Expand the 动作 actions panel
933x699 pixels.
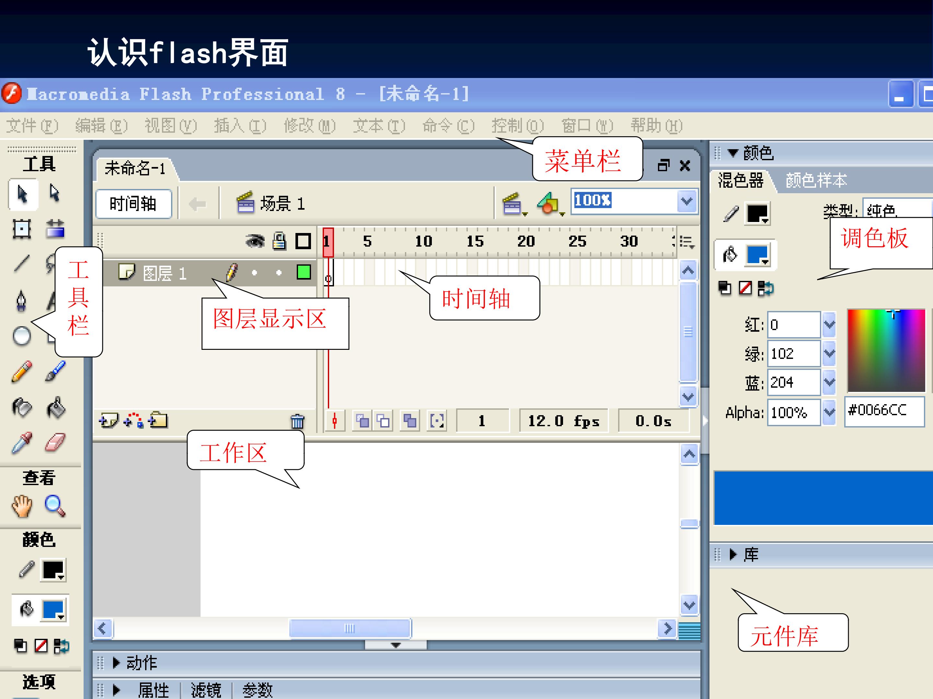click(x=116, y=663)
